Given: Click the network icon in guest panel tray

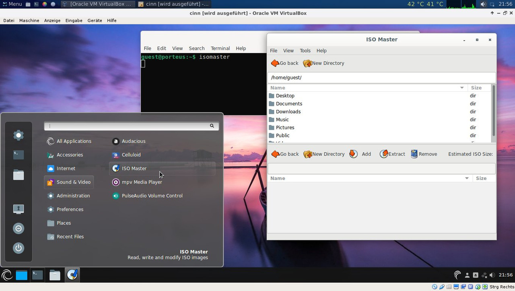Looking at the screenshot, I should pos(484,275).
